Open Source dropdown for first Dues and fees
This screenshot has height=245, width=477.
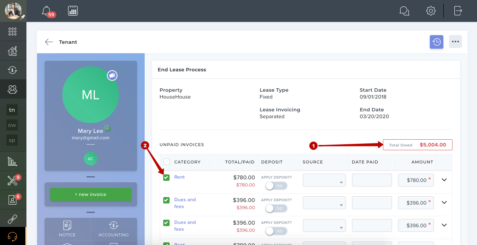pyautogui.click(x=324, y=203)
